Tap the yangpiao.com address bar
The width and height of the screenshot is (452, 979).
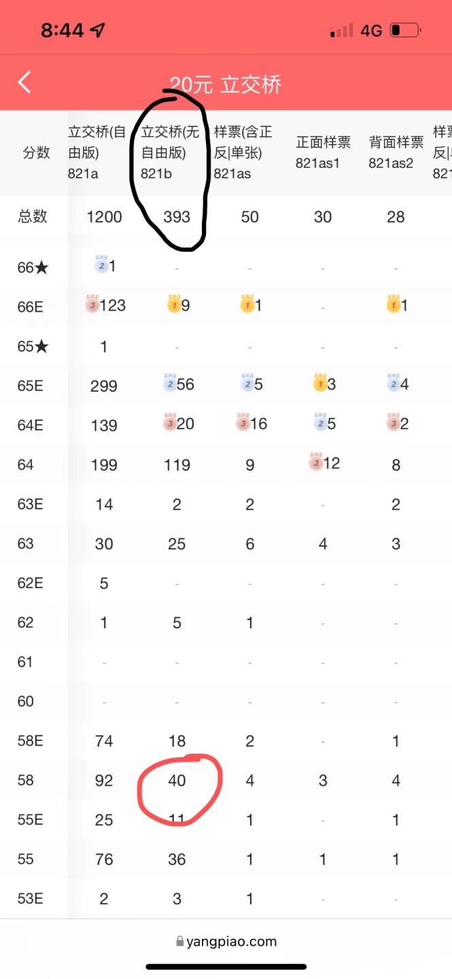[226, 942]
